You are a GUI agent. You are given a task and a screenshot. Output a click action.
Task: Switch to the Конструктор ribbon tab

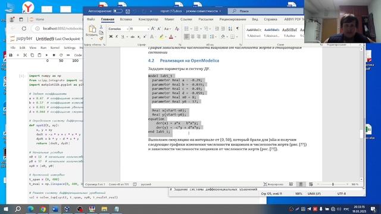[x=148, y=19]
